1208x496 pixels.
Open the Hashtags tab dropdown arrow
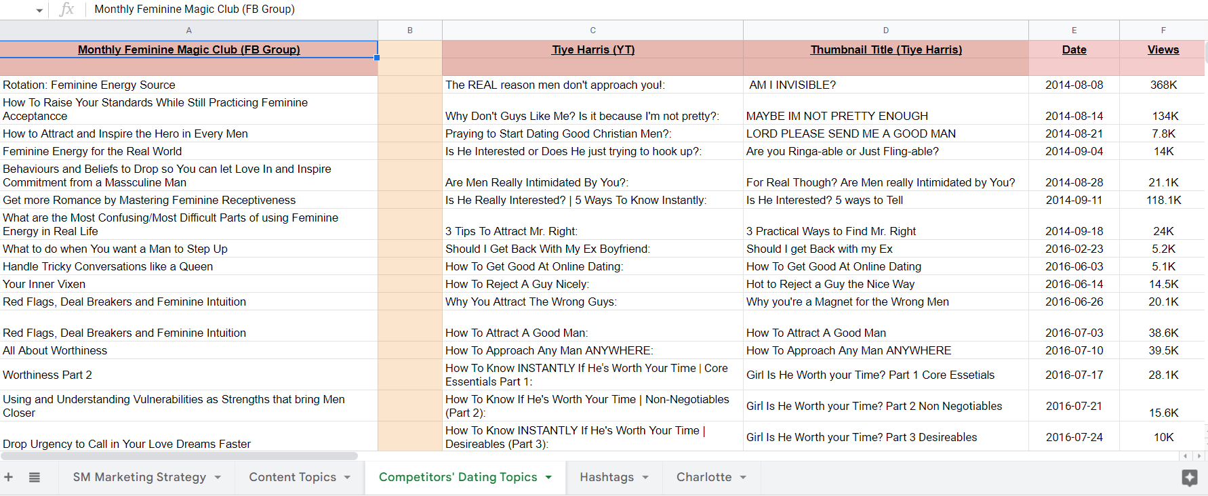[x=645, y=478]
